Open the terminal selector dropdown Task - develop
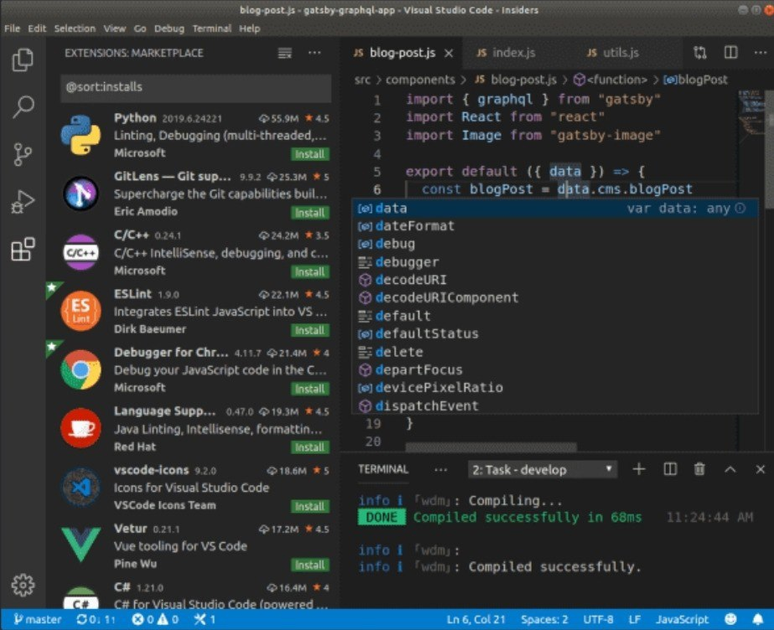The width and height of the screenshot is (774, 630). coord(543,469)
